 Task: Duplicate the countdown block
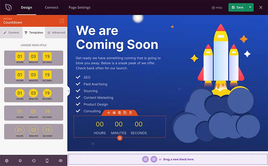coord(125,113)
